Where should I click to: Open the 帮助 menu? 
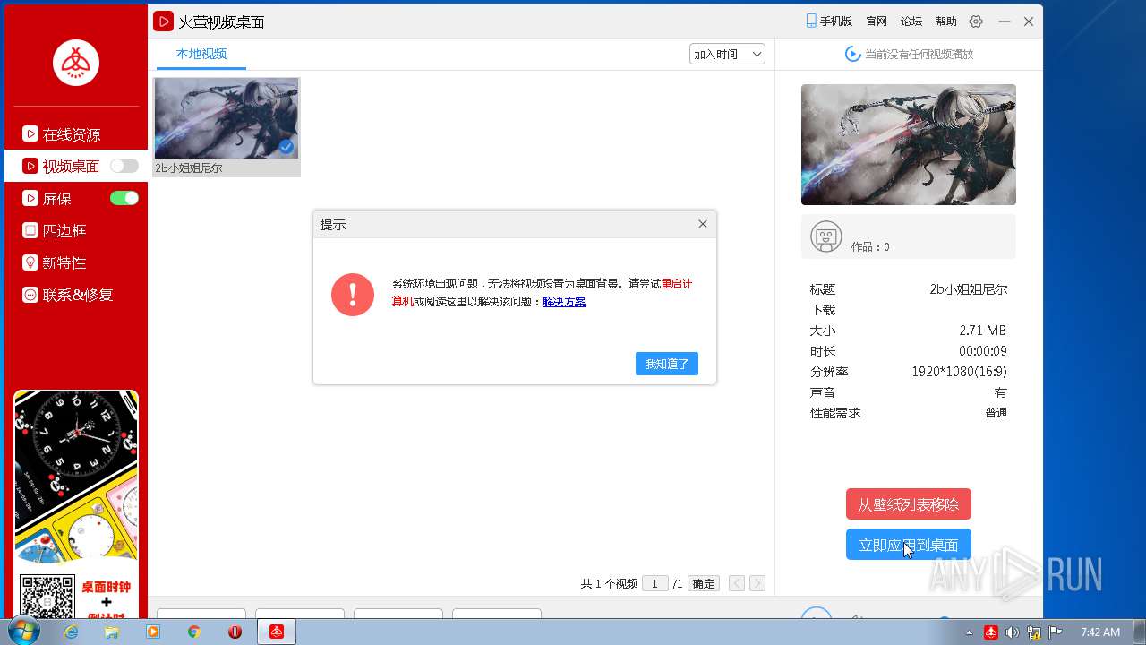click(x=945, y=21)
